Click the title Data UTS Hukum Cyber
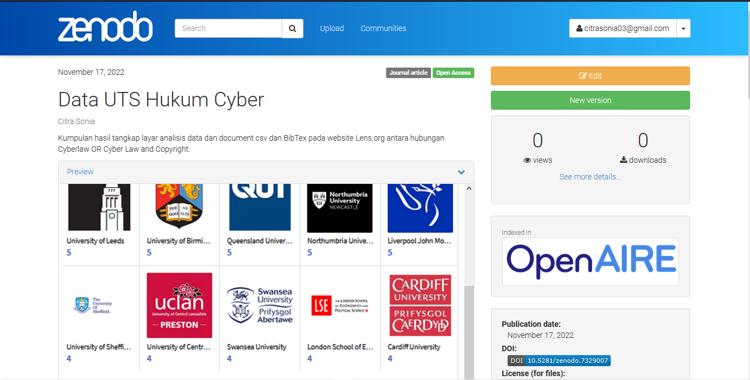The image size is (750, 380). point(161,100)
